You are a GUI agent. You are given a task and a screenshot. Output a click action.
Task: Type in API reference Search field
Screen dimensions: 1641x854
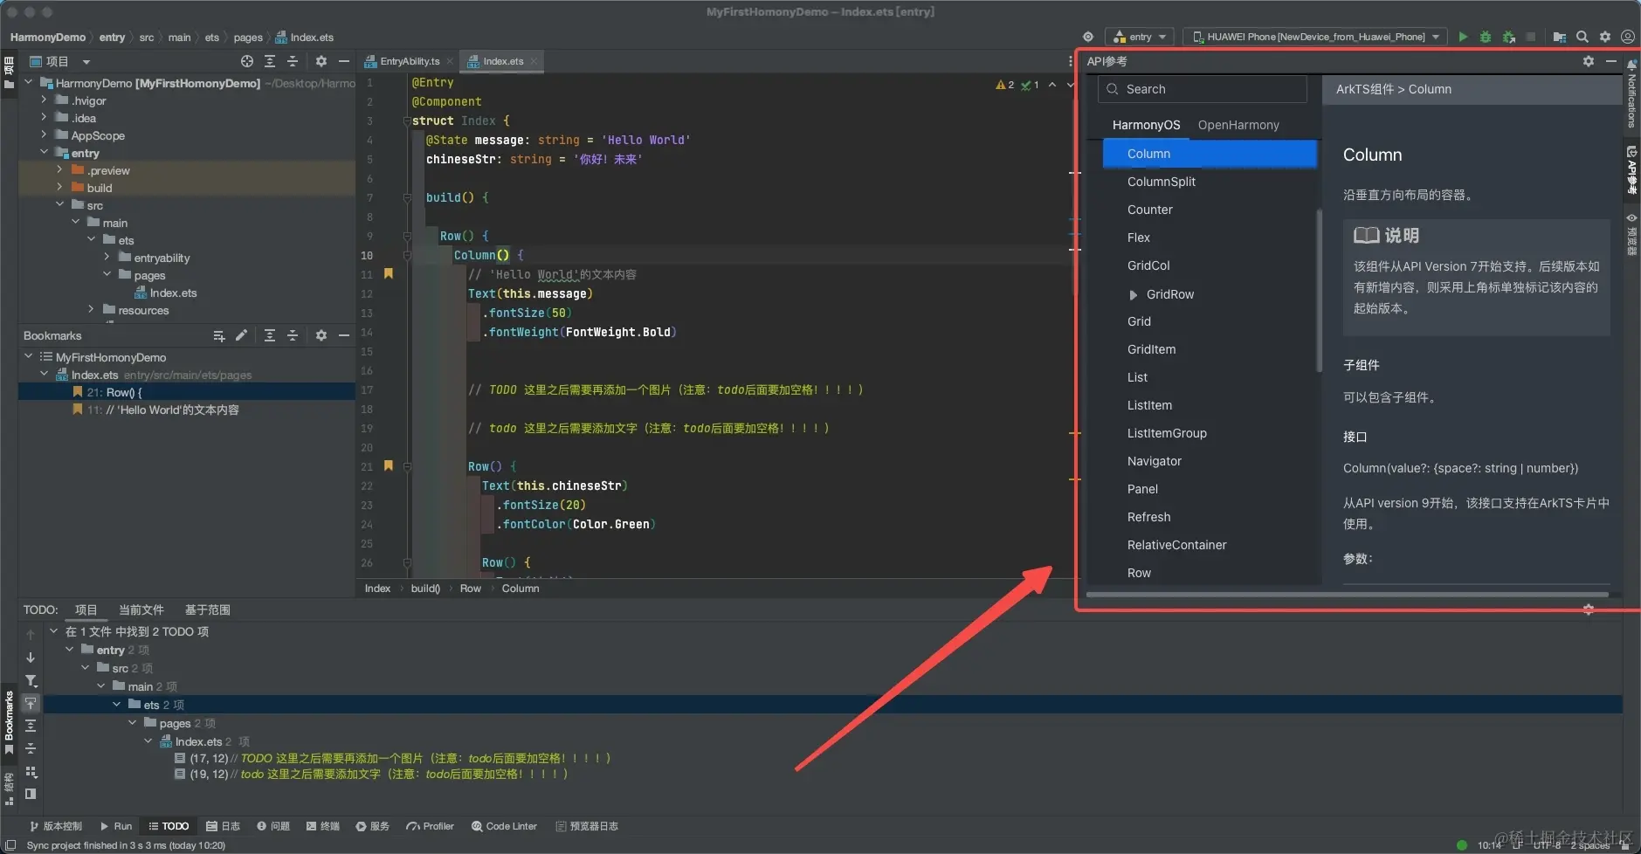tap(1202, 89)
